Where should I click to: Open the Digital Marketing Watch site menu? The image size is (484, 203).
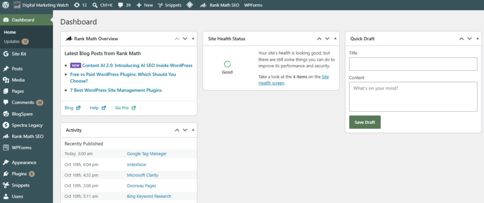coord(41,5)
